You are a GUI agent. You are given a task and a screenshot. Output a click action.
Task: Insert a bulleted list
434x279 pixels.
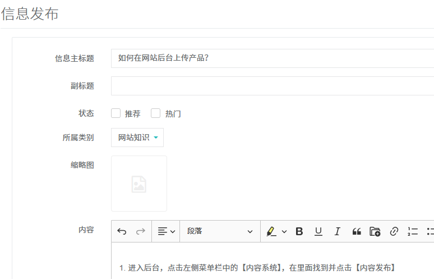click(430, 231)
